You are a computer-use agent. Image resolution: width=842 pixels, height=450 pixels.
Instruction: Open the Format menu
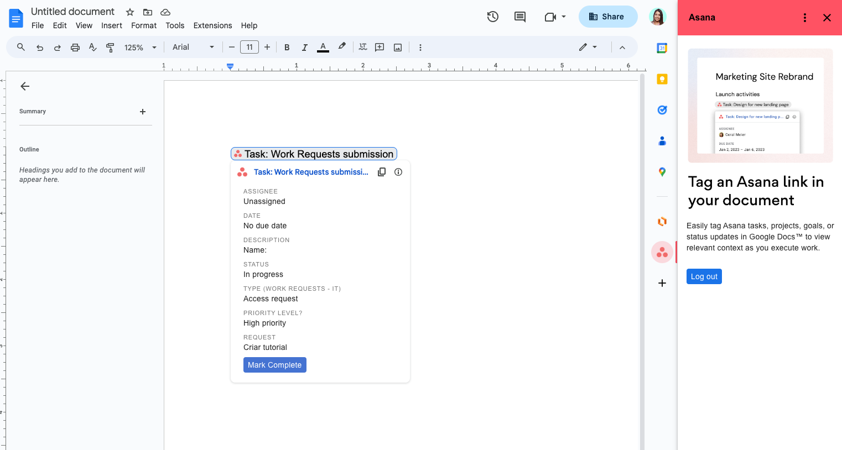(144, 25)
